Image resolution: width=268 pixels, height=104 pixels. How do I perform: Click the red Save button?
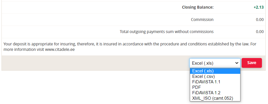pos(251,63)
